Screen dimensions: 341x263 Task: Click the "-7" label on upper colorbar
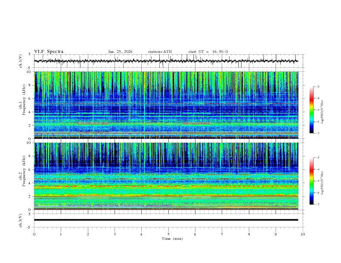318,133
